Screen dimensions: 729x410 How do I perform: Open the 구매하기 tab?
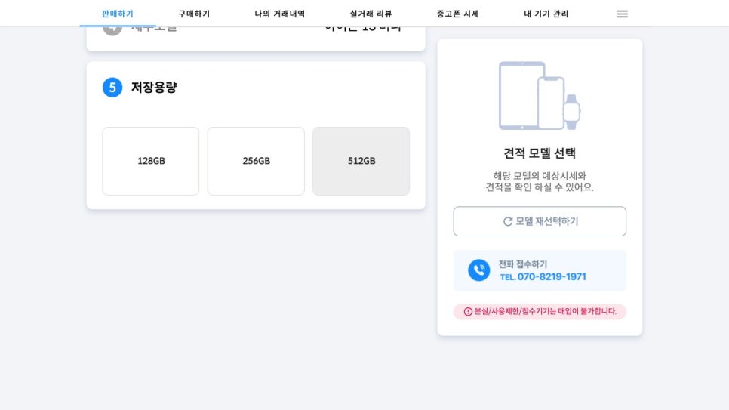click(194, 14)
